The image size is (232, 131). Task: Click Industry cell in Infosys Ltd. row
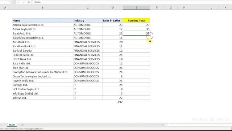pos(88,98)
